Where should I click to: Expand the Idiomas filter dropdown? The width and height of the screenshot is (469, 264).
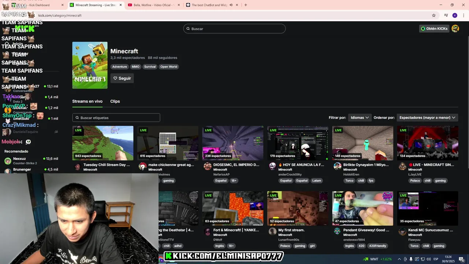[359, 118]
